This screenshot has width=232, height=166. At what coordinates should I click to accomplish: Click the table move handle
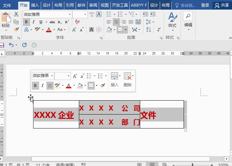coord(31,98)
